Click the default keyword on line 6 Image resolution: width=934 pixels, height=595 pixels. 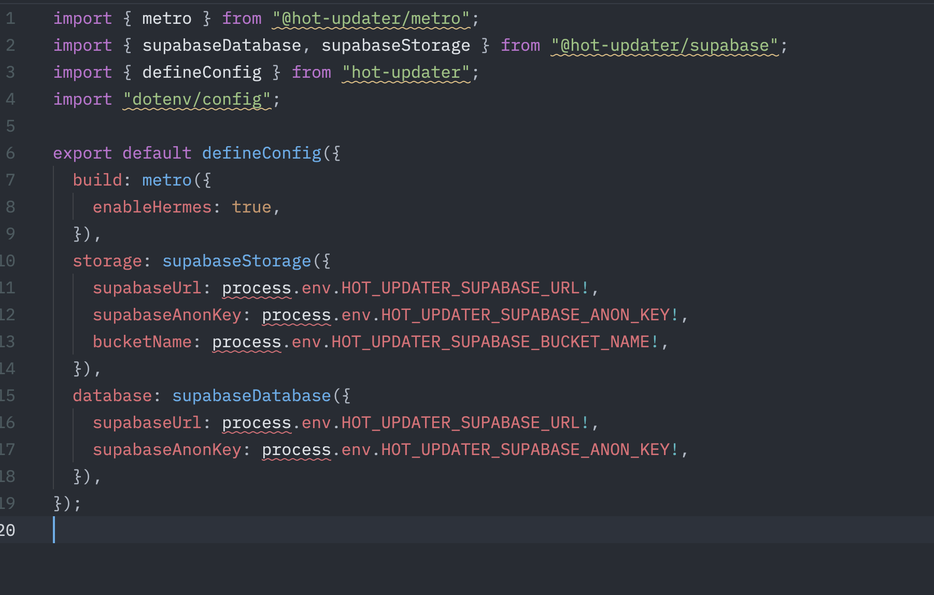tap(157, 153)
